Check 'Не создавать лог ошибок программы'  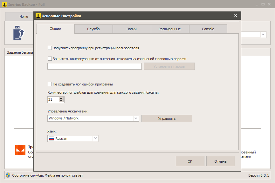50,84
